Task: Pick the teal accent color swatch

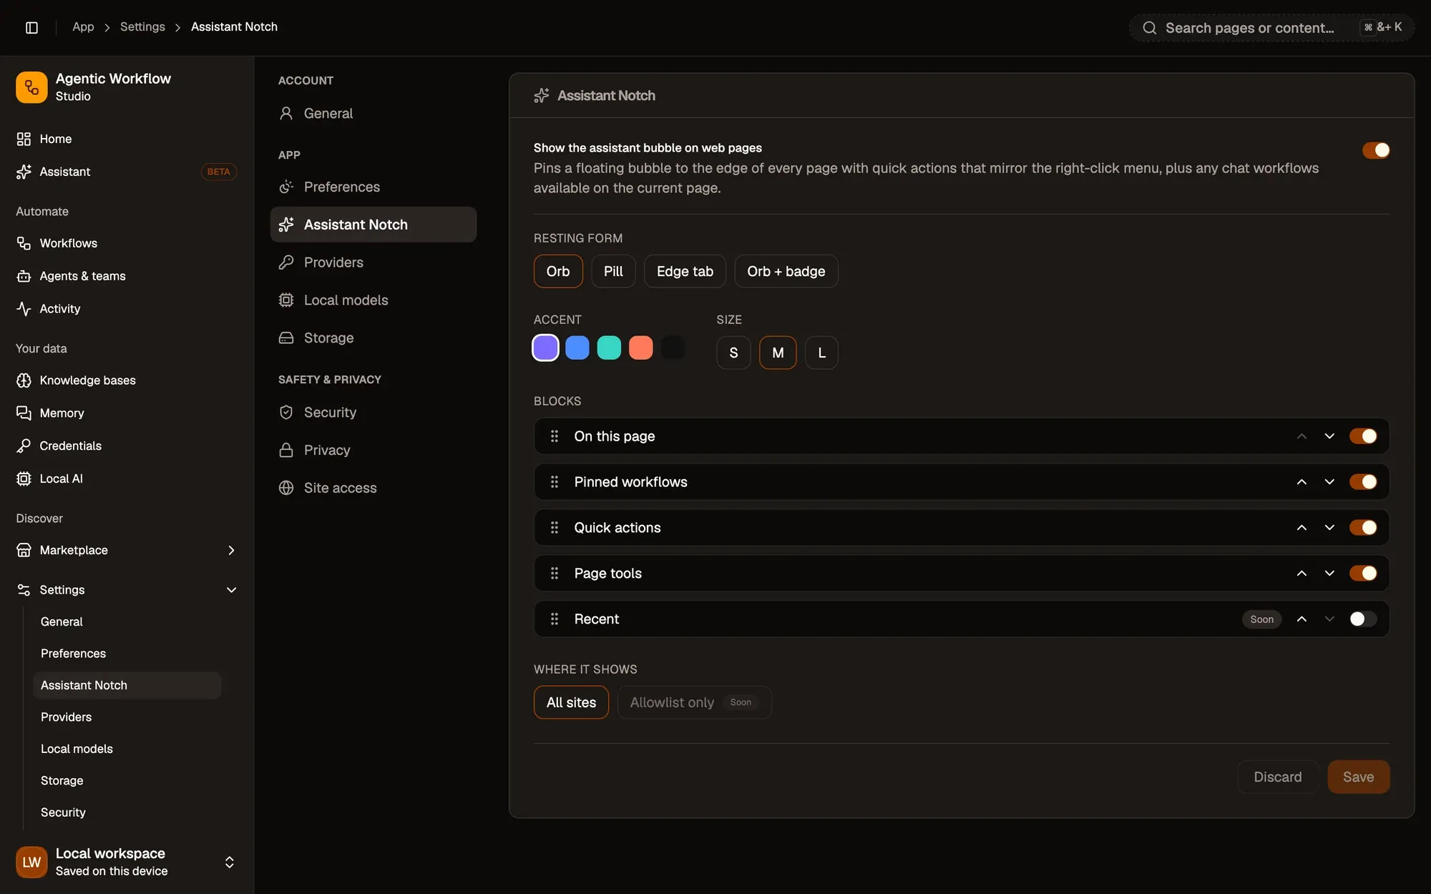Action: [609, 348]
